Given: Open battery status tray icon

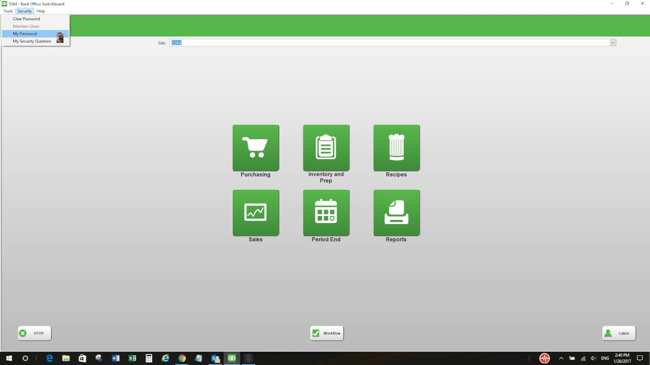Looking at the screenshot, I should (572, 358).
